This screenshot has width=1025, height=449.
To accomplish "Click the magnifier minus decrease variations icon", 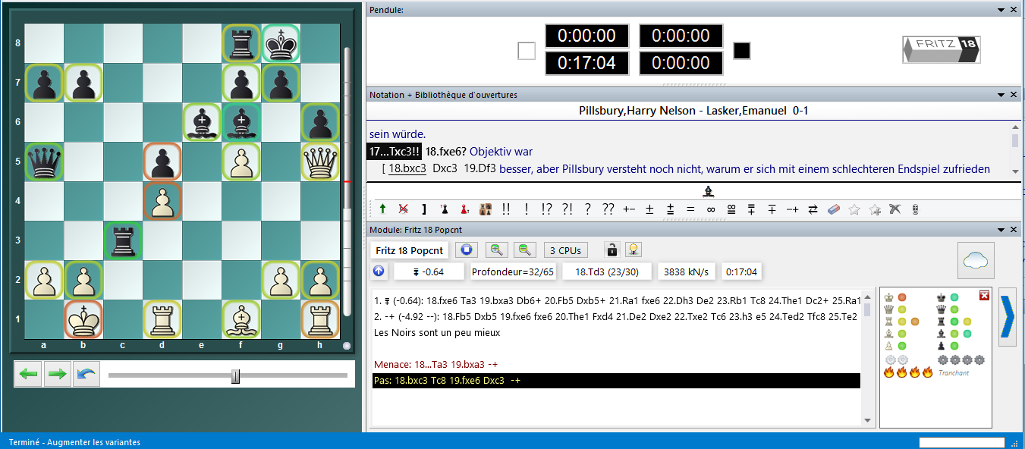I will (525, 250).
